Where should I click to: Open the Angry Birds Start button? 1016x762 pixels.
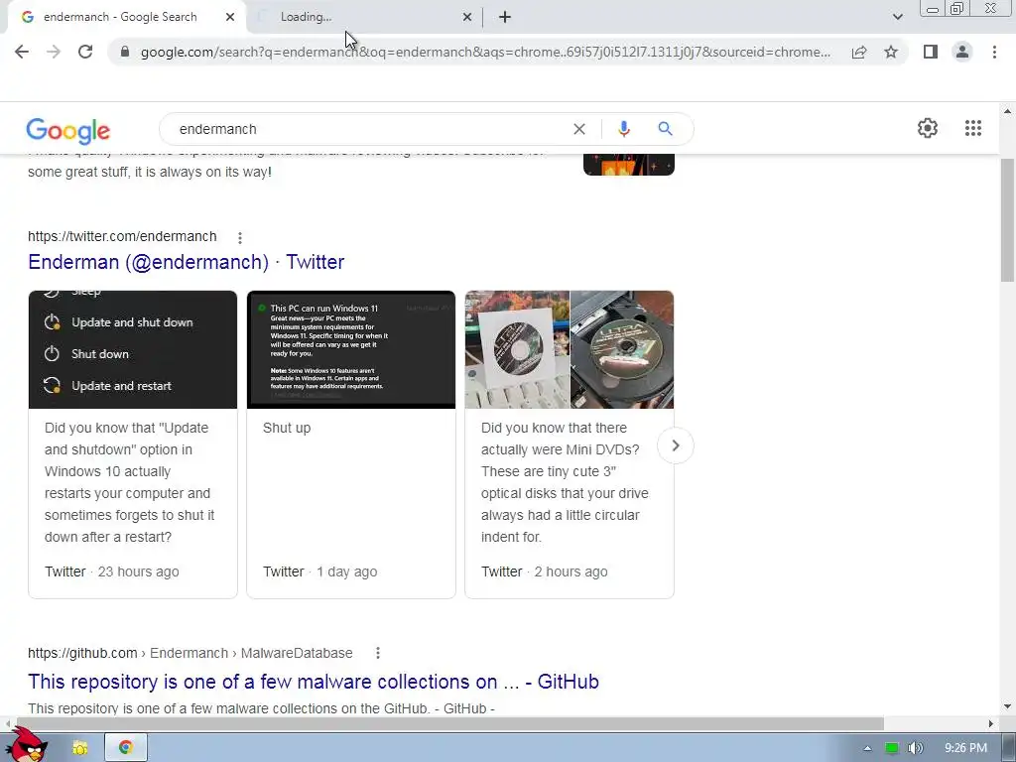coord(26,745)
